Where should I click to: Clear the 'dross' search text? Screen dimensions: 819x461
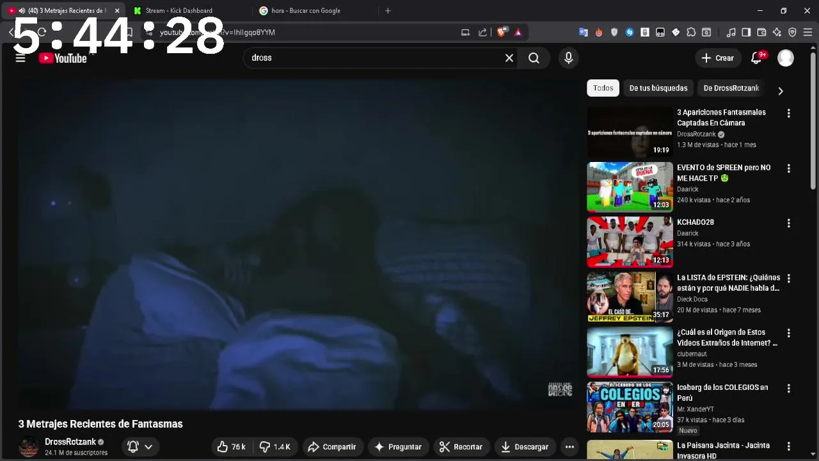(x=509, y=58)
